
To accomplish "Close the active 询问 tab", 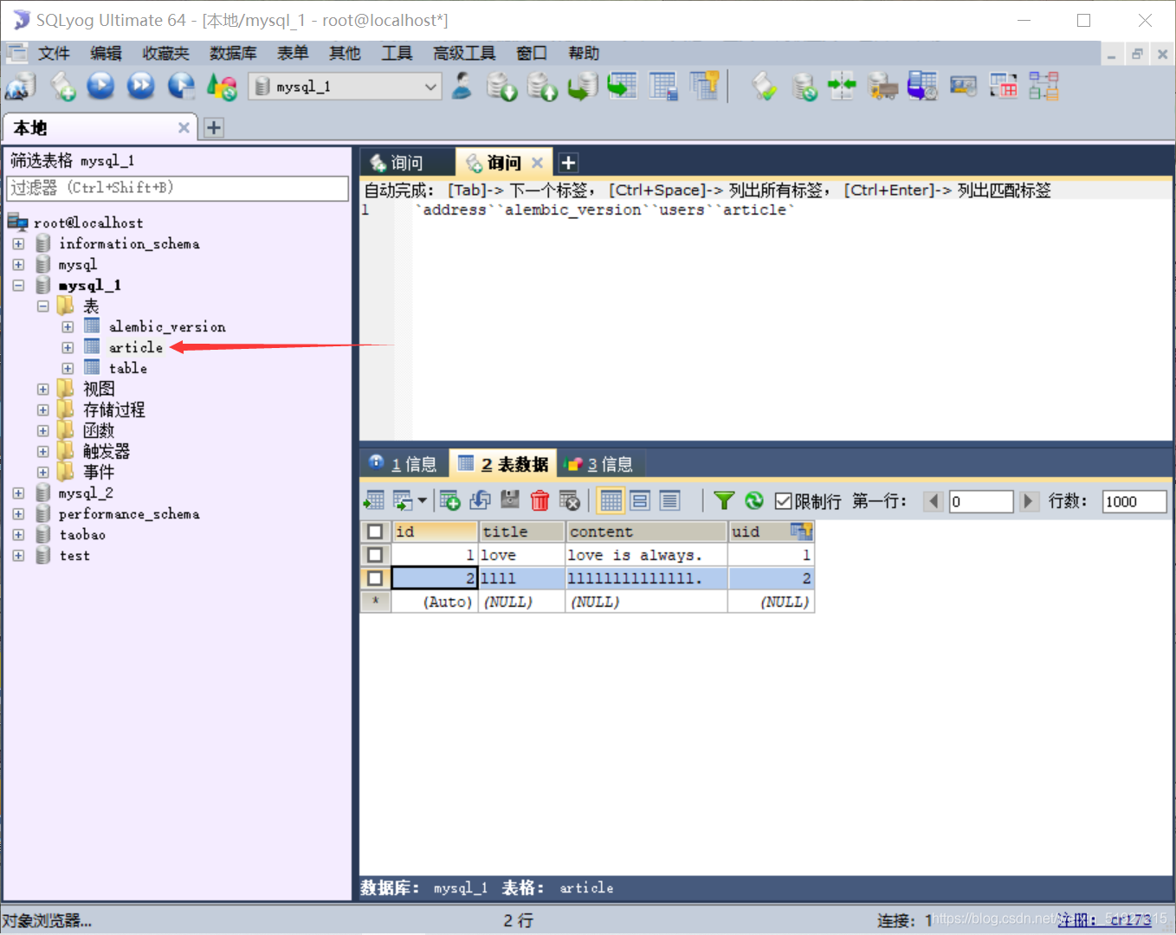I will 537,163.
